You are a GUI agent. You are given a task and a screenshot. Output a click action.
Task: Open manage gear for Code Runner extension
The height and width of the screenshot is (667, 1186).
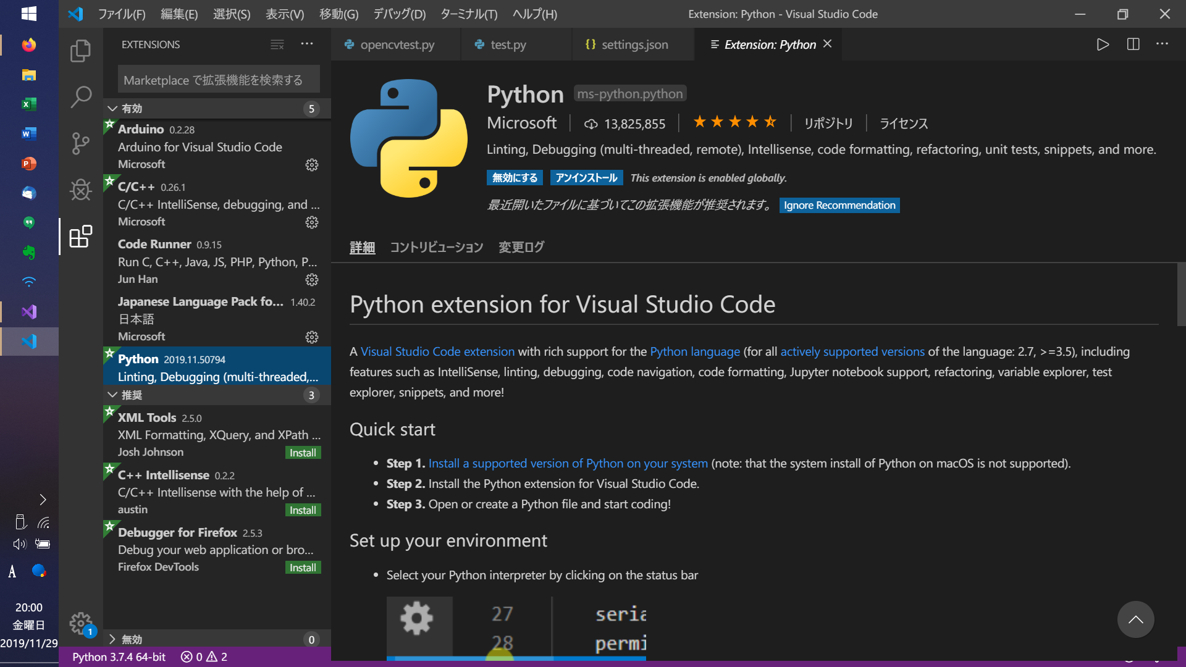point(312,280)
